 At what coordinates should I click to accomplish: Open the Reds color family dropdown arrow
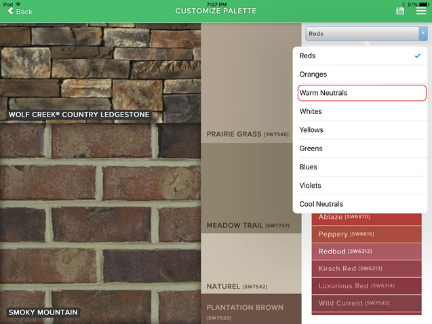423,34
